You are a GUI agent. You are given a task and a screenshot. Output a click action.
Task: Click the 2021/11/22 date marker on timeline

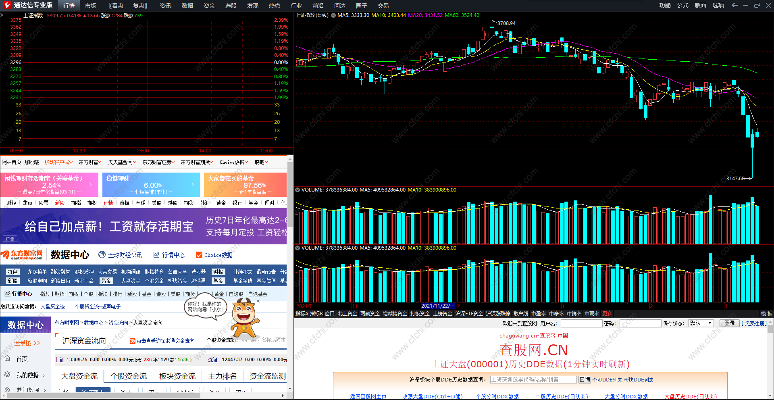tap(438, 306)
